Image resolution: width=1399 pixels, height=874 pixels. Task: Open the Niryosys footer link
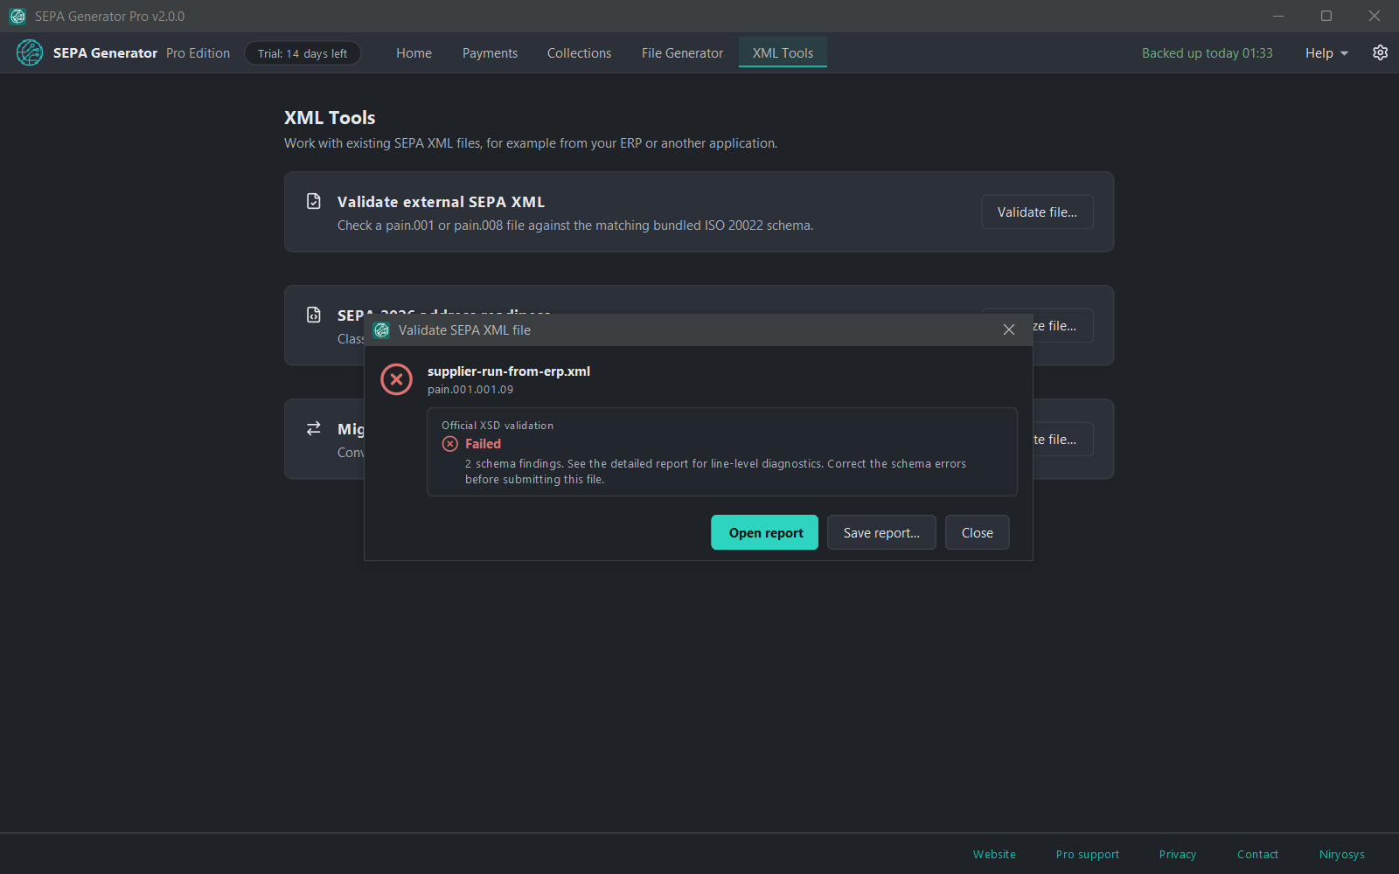pos(1341,855)
